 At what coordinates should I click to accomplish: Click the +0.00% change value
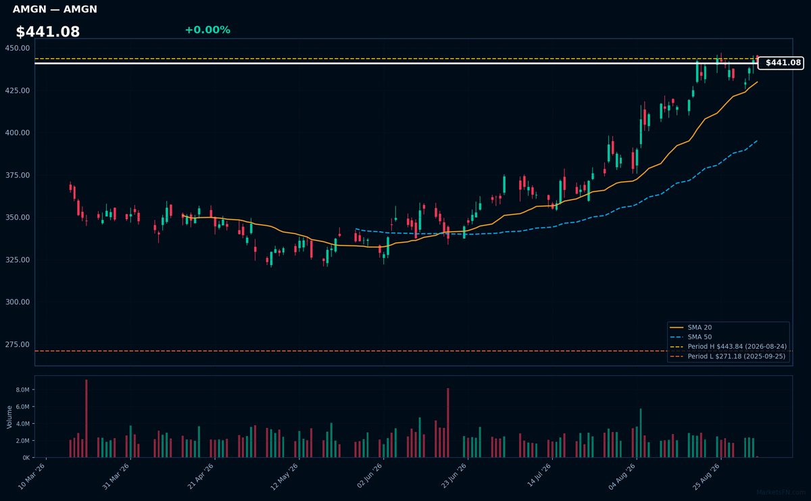coord(207,30)
